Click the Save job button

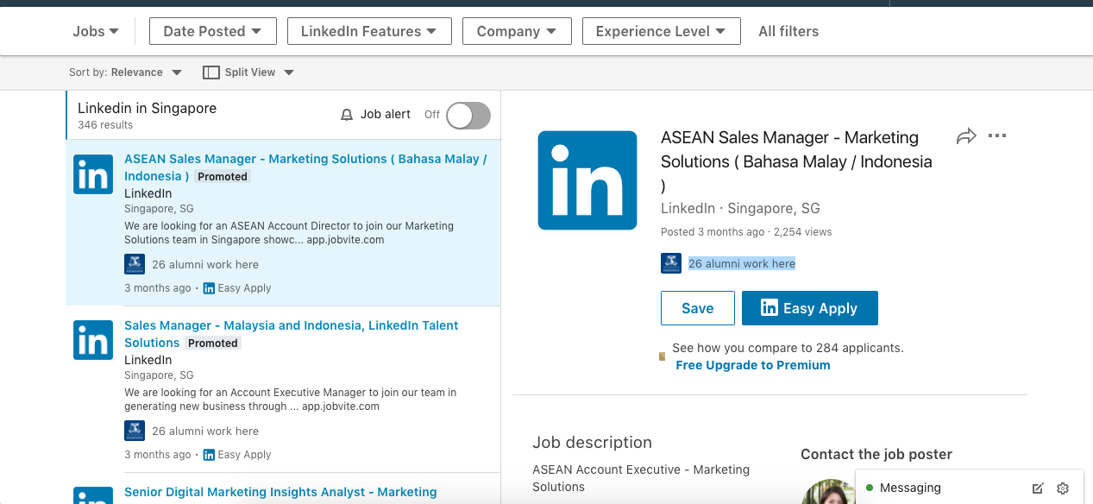(x=698, y=308)
